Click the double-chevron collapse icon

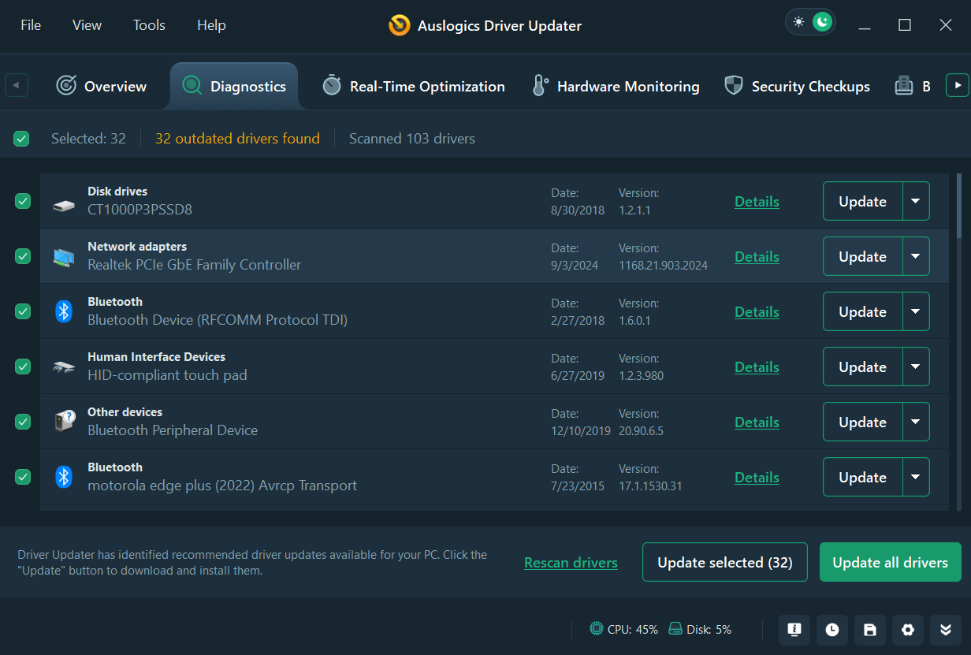click(x=946, y=629)
